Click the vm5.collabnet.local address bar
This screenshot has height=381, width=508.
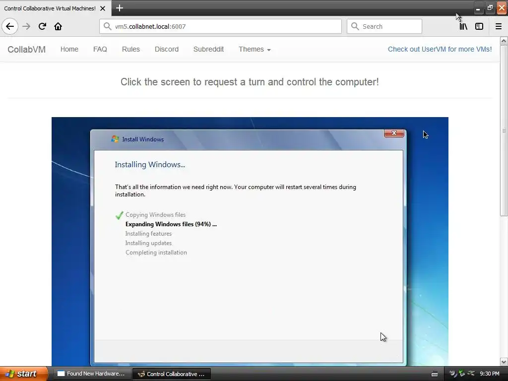click(x=220, y=26)
